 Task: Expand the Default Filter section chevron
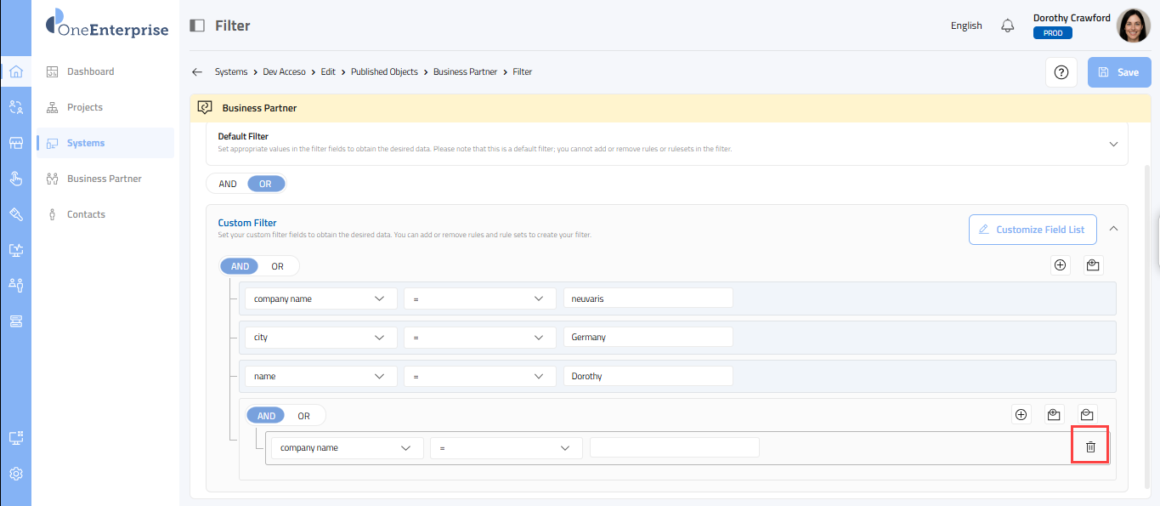click(1113, 144)
